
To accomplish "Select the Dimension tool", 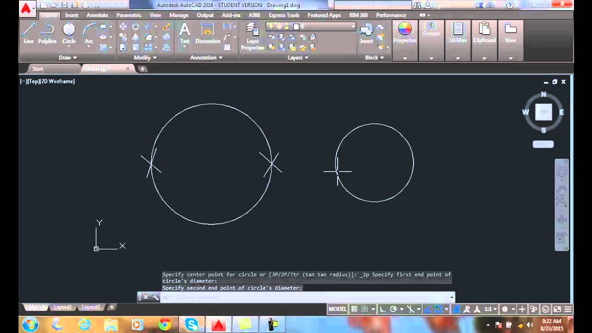I will 208,33.
